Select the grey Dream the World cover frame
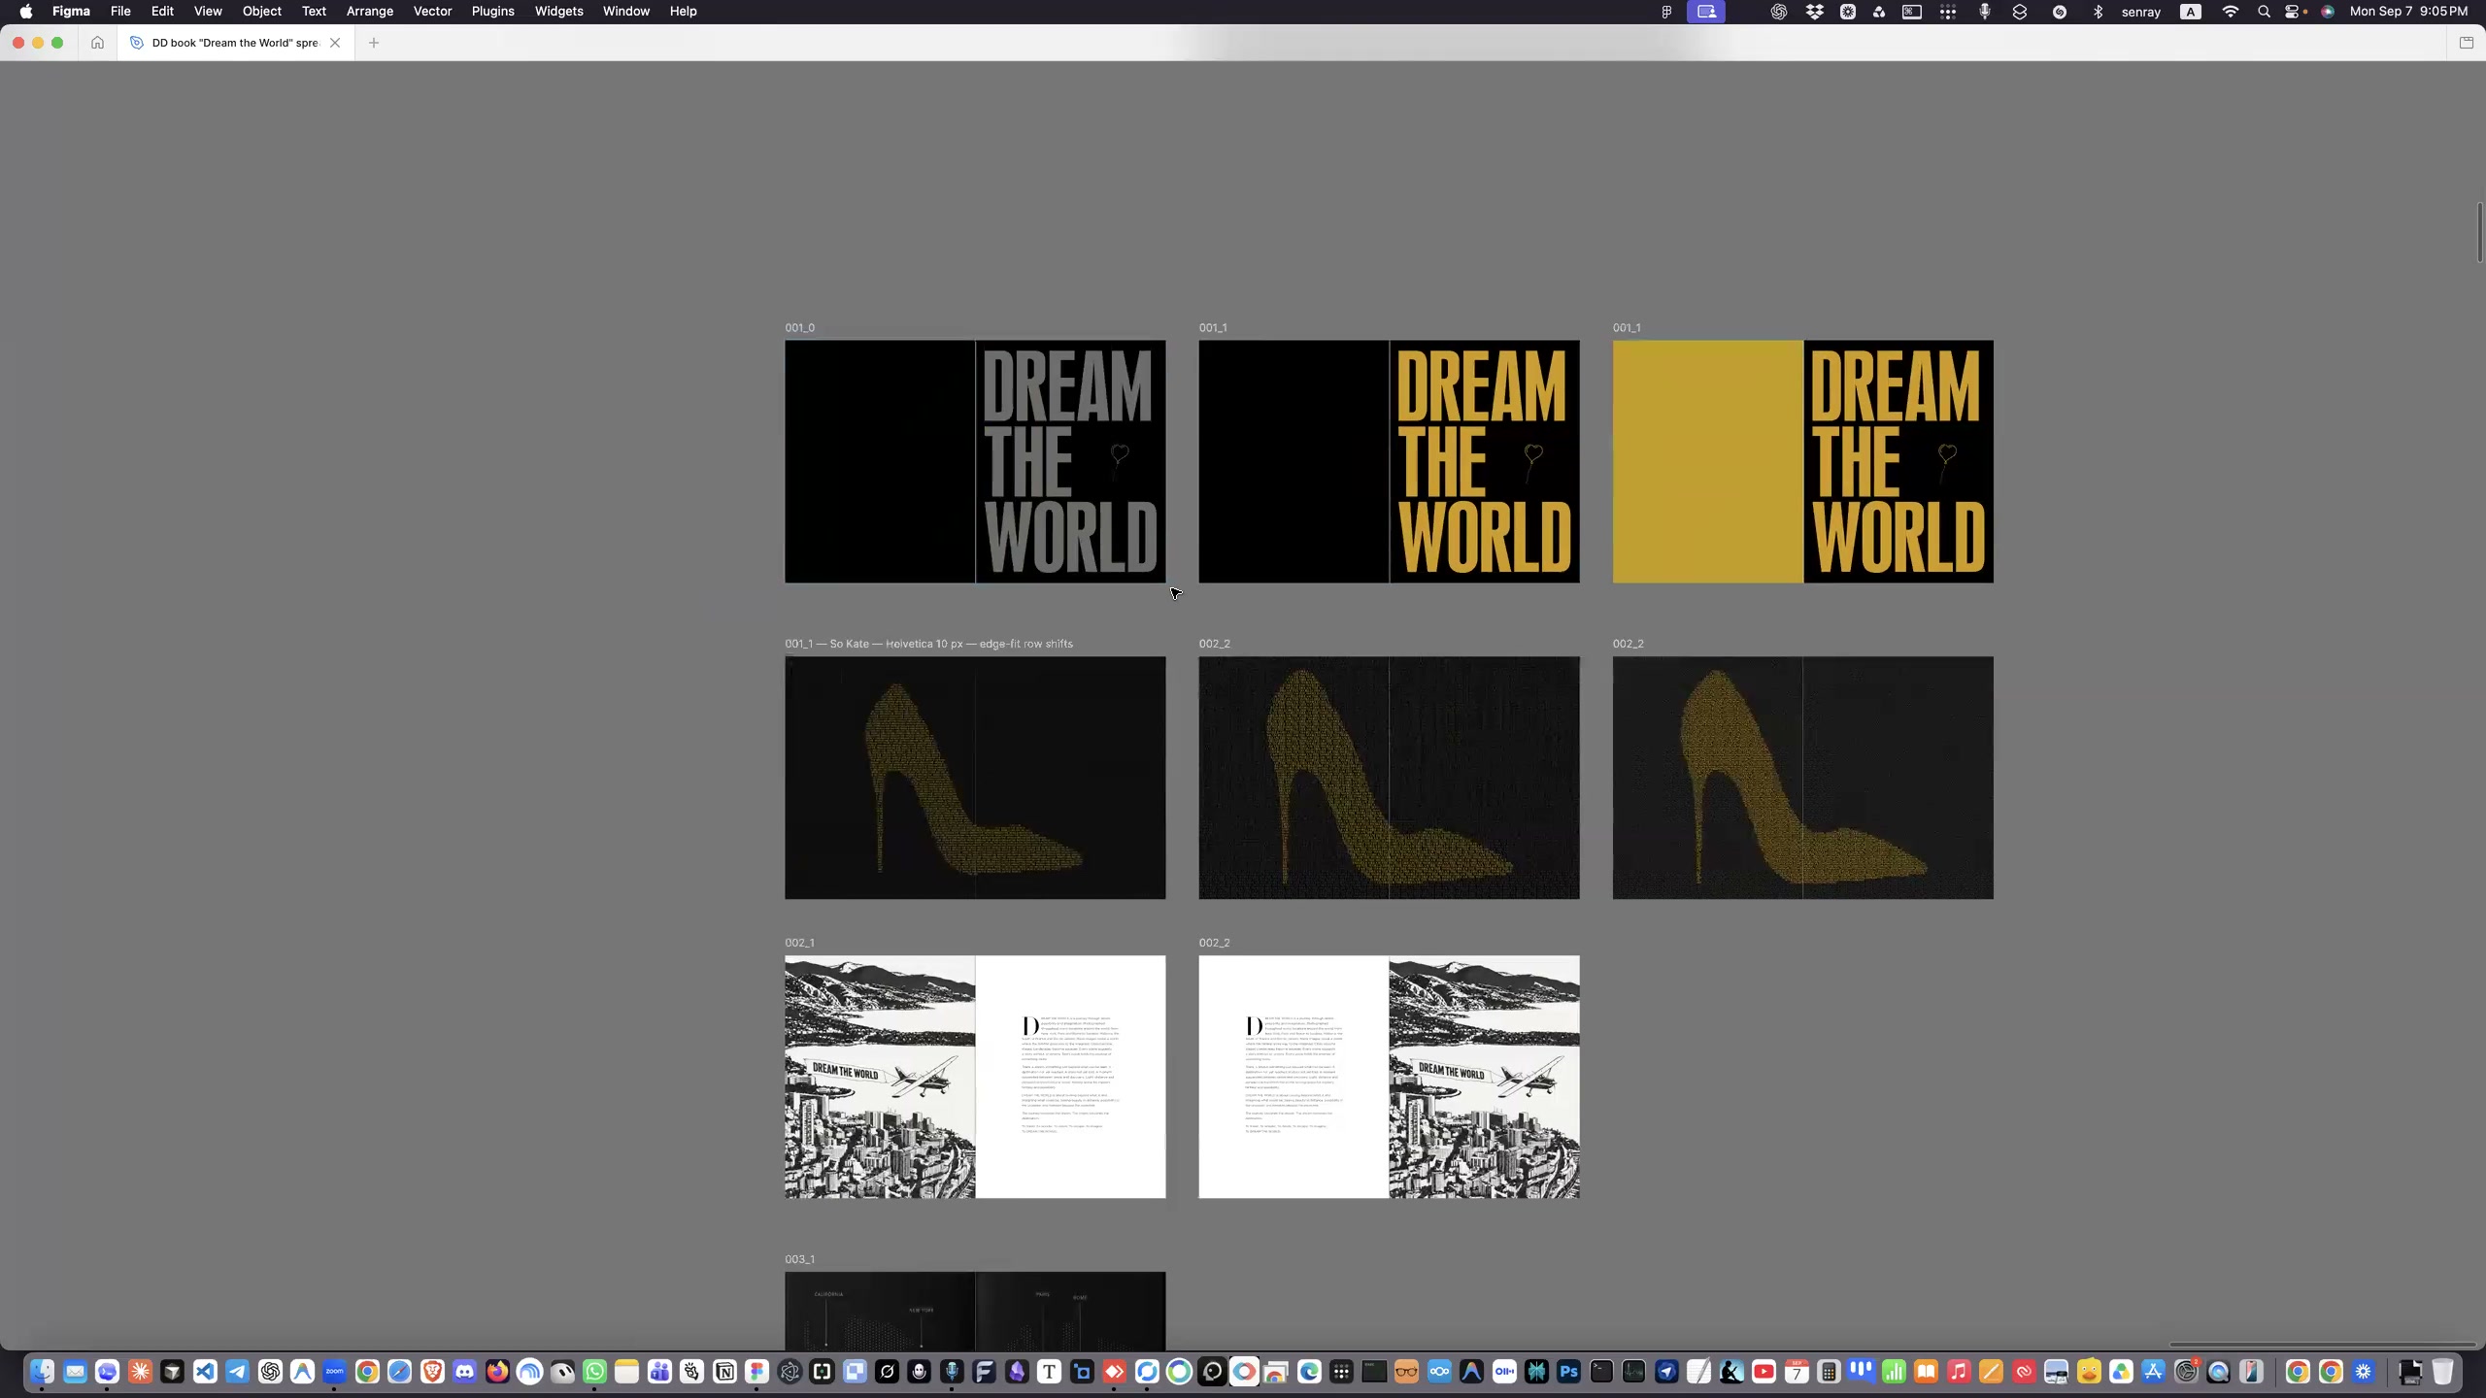Viewport: 2486px width, 1398px height. 975,461
